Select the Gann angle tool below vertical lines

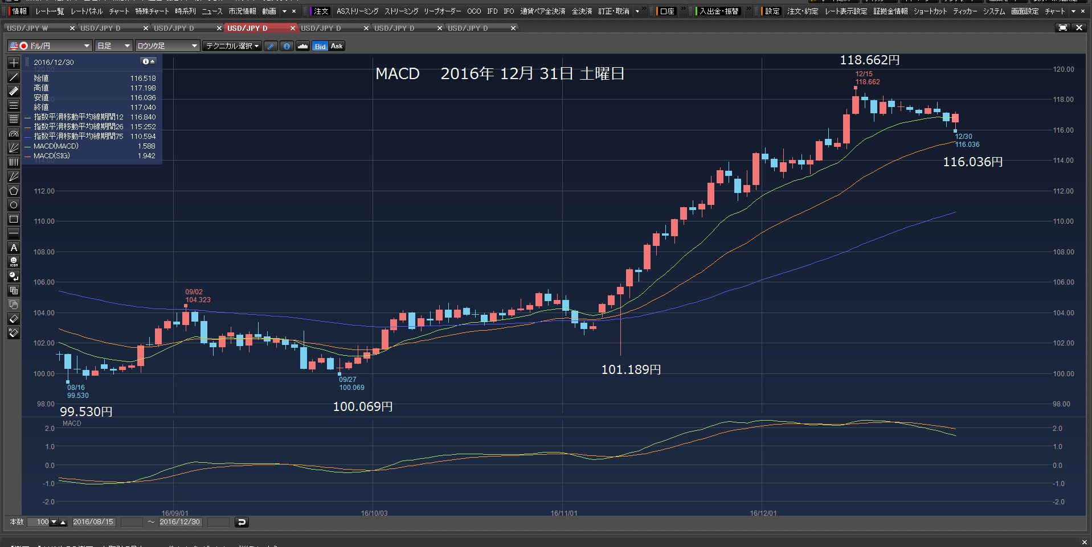coord(14,176)
